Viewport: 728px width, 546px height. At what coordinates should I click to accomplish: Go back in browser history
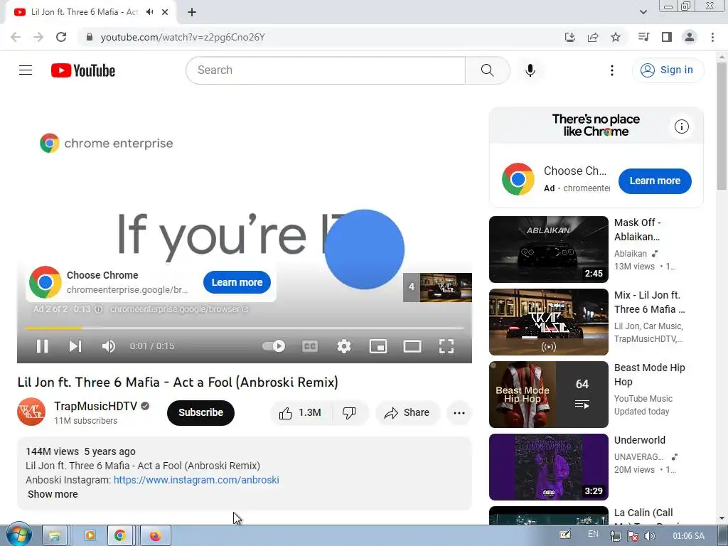(x=16, y=37)
